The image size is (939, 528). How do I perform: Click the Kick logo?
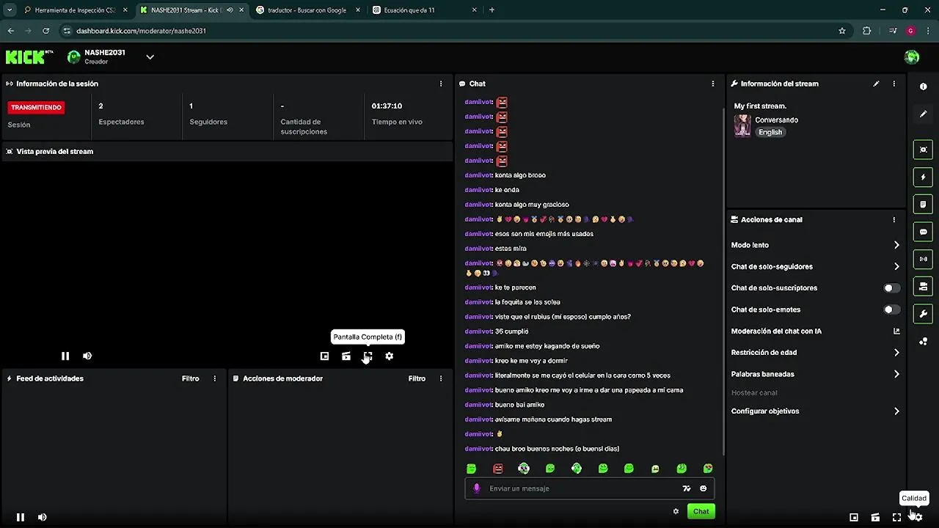click(x=29, y=57)
